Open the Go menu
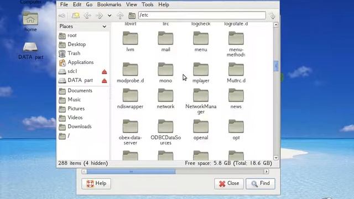 [89, 4]
